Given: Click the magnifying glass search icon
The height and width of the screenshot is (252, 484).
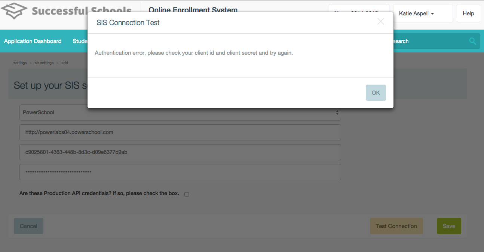Looking at the screenshot, I should point(473,41).
